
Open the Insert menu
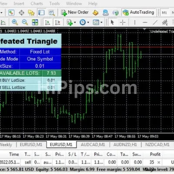pos(19,3)
